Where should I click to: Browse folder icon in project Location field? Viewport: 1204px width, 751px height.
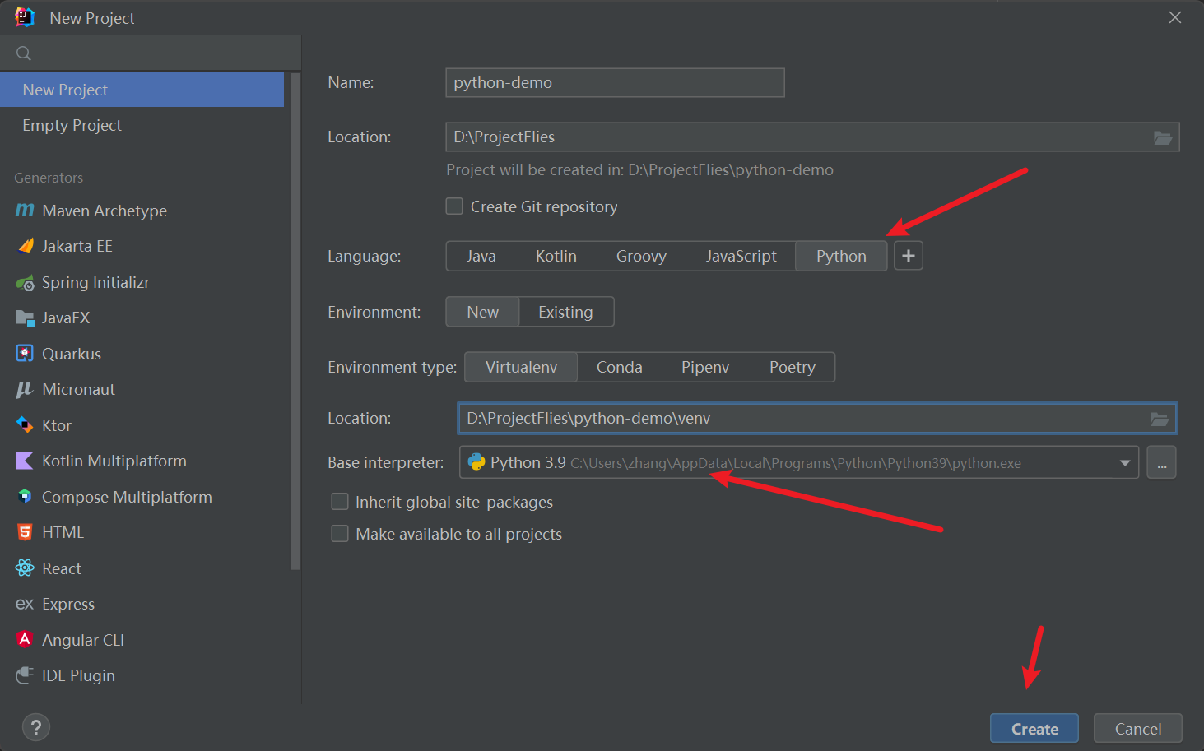tap(1162, 137)
